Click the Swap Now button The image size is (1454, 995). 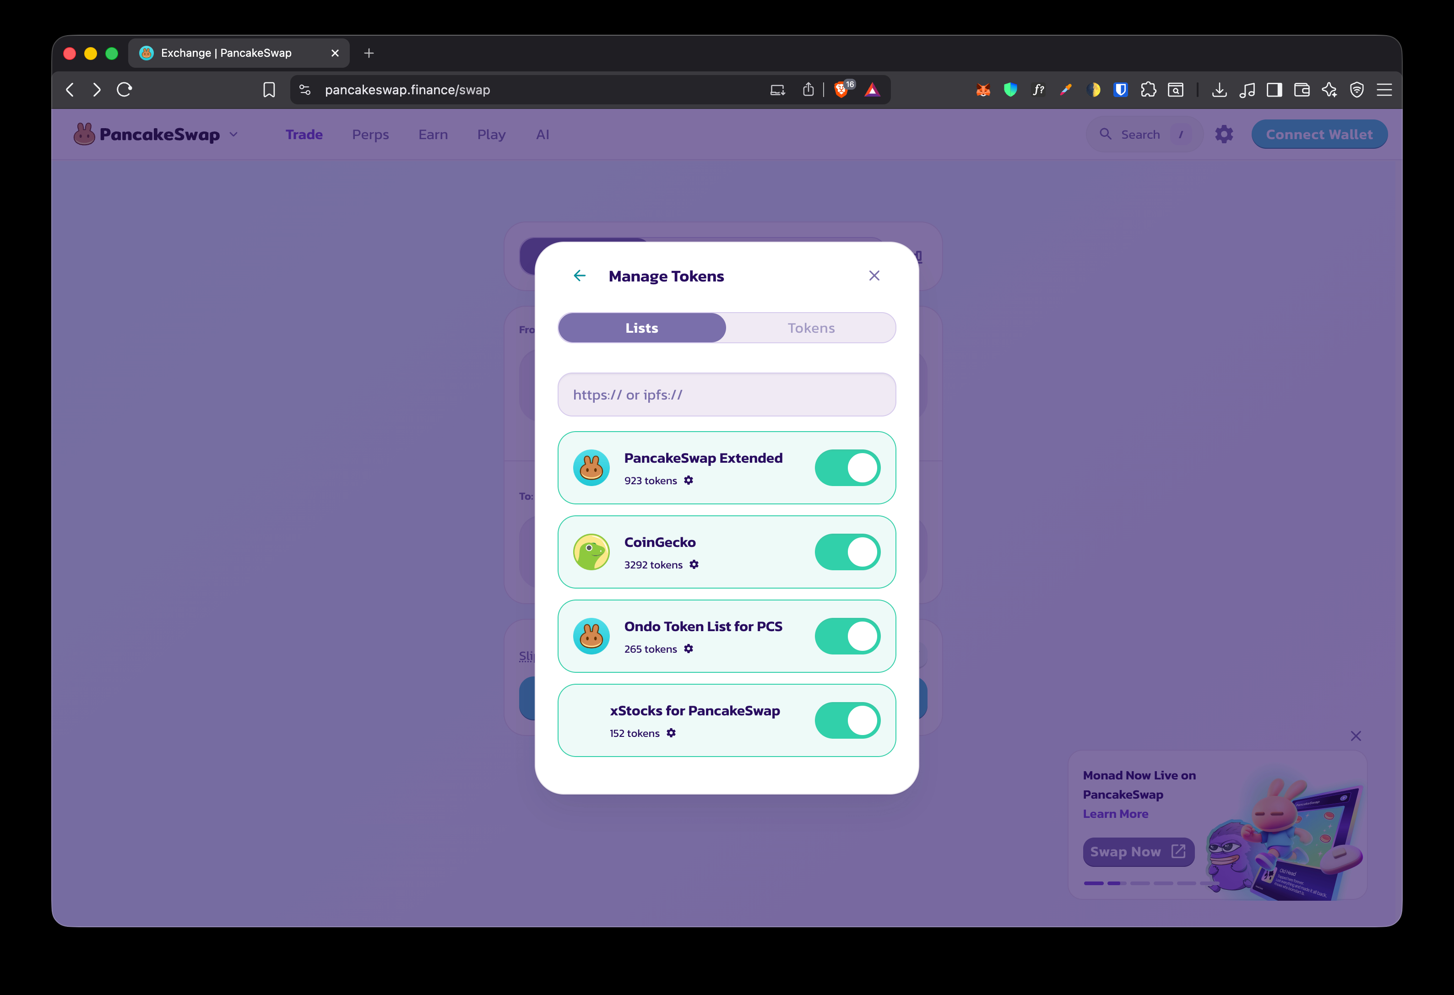coord(1139,852)
